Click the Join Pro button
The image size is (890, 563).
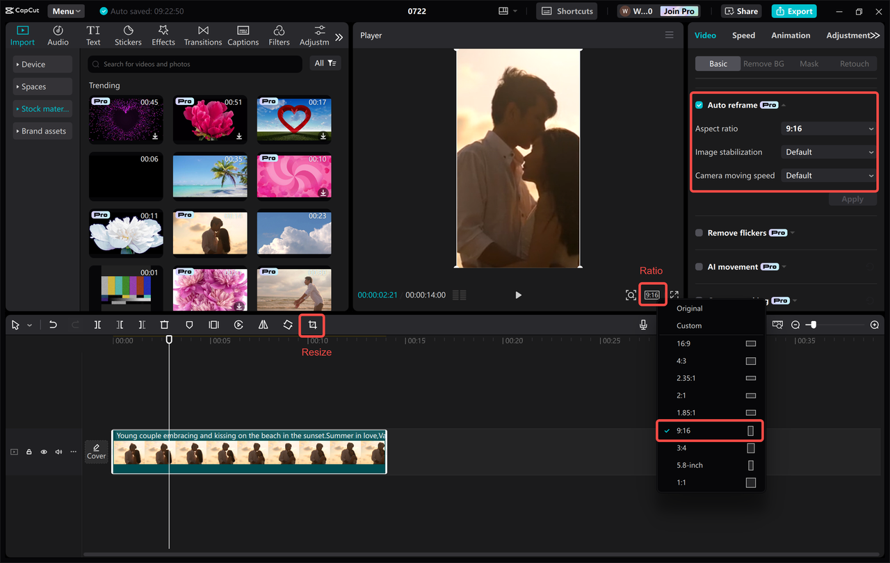pyautogui.click(x=678, y=10)
